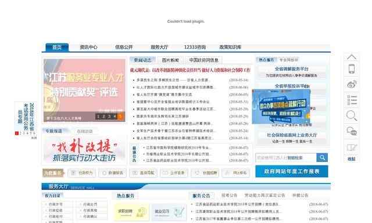Click the list icon in the right sidebar
Image resolution: width=372 pixels, height=223 pixels.
[x=352, y=100]
